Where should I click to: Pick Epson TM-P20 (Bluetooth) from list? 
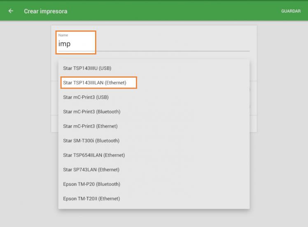pos(91,184)
